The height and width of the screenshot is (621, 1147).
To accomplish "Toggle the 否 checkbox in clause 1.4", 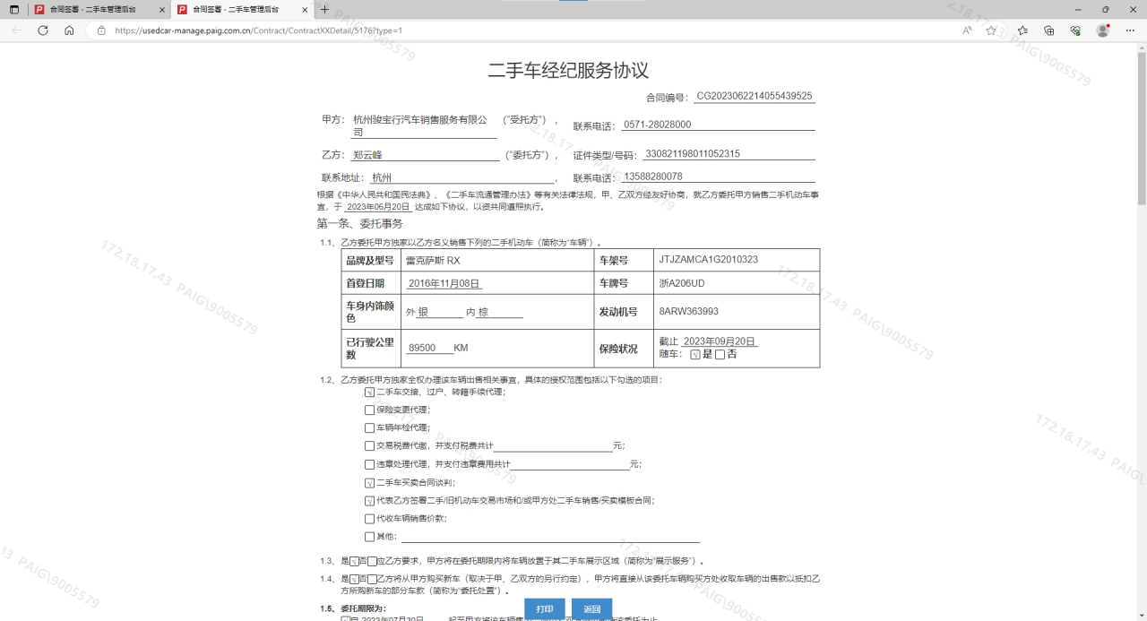I will coord(372,580).
